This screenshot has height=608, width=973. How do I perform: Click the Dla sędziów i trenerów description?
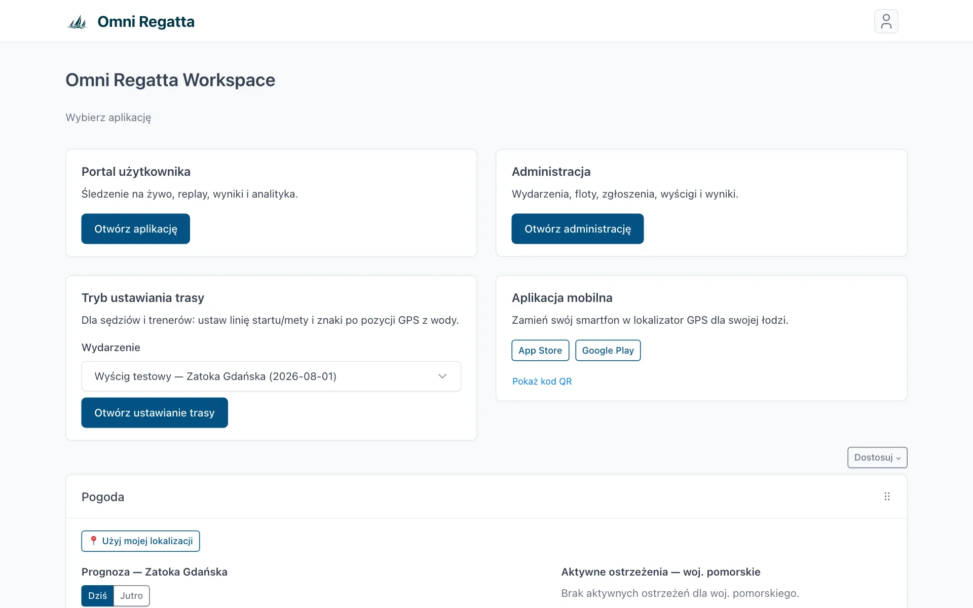(270, 320)
